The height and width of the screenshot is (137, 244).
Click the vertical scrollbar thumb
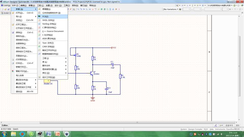pyautogui.click(x=239, y=66)
